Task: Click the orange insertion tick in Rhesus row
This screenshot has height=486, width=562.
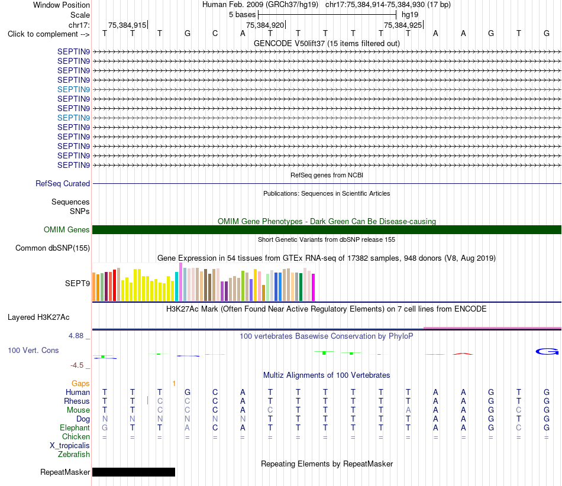Action: point(148,400)
